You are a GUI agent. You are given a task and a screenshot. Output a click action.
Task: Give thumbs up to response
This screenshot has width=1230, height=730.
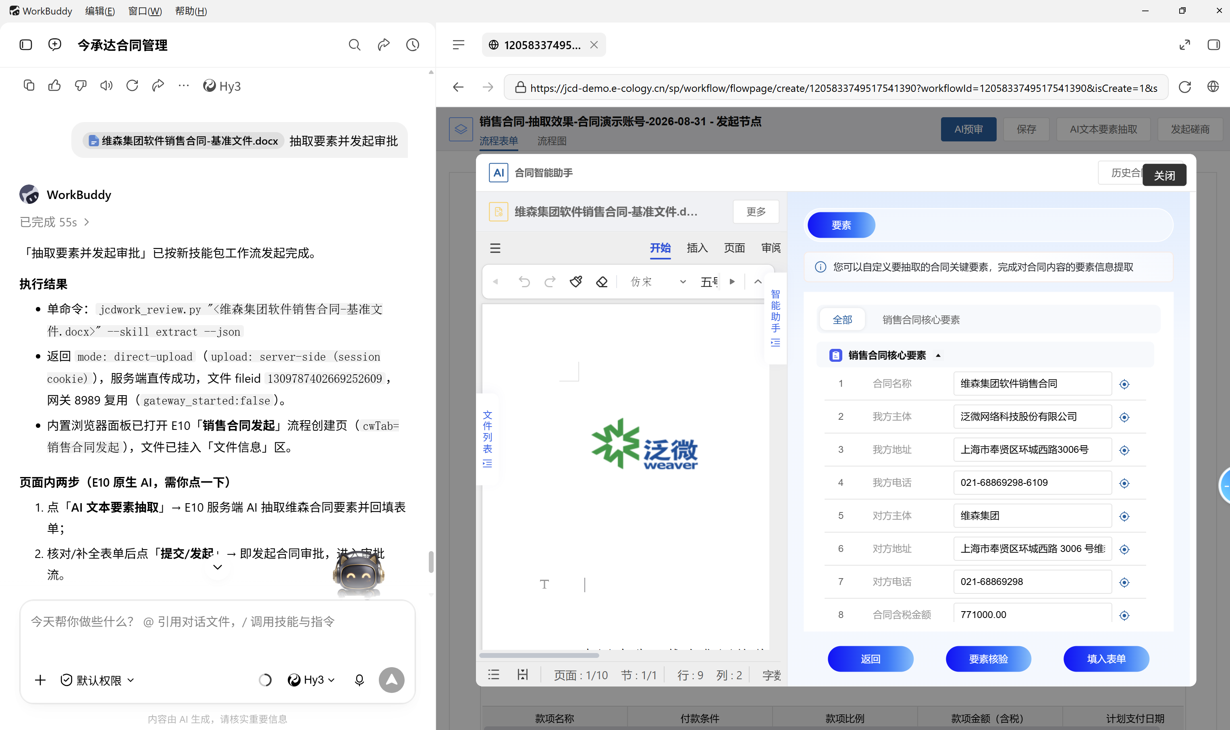55,85
